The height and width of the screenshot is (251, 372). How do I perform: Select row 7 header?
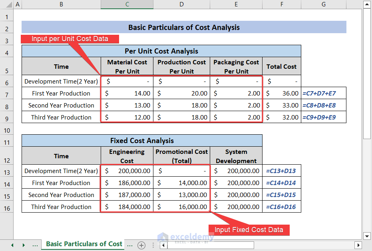pyautogui.click(x=7, y=93)
